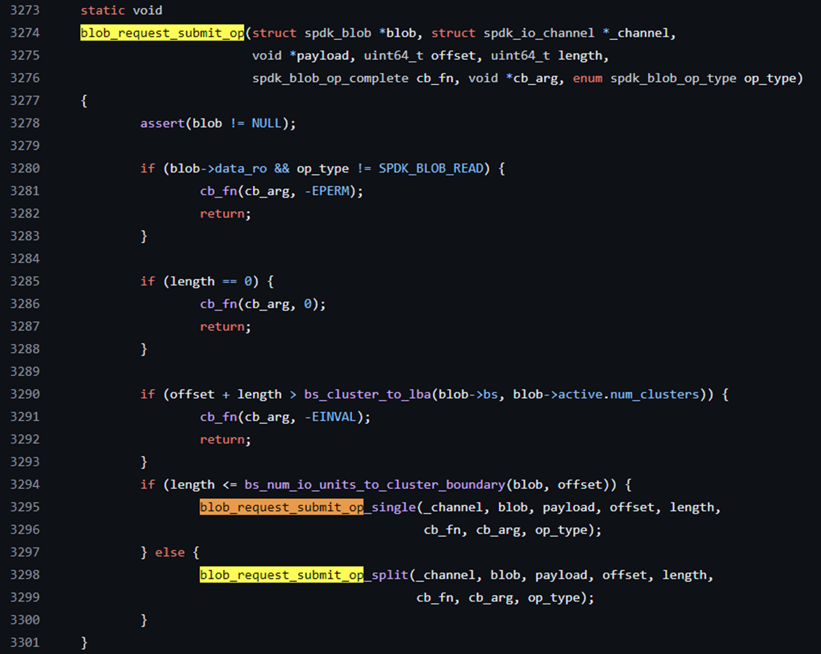
Task: Click the orange-highlighted blob_request_submit_op_single call
Action: coord(308,507)
